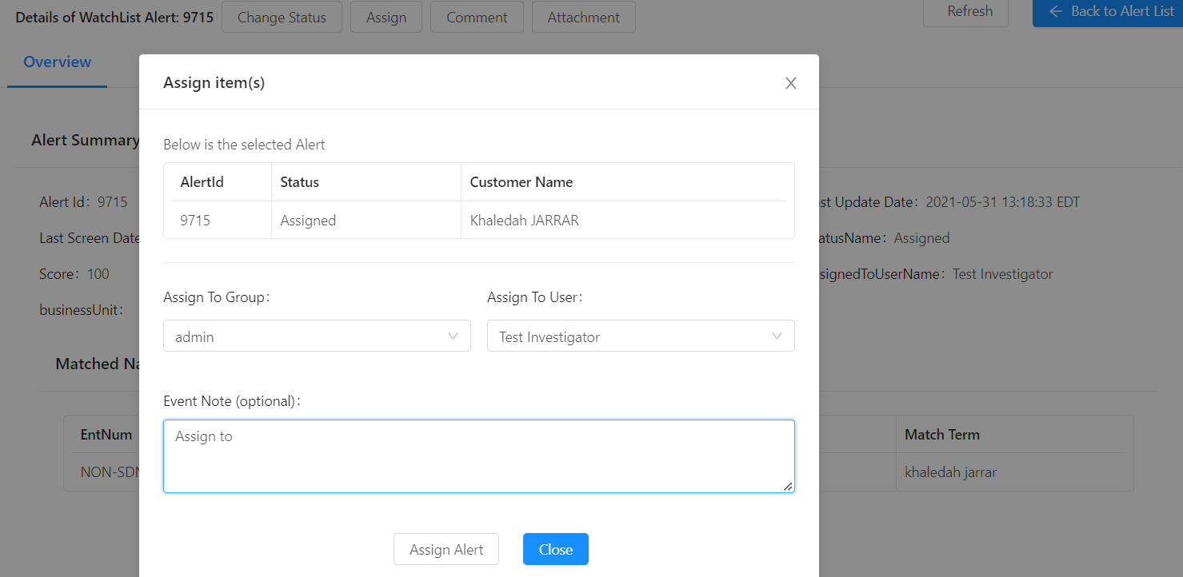
Task: Click the Last Update Date value
Action: click(x=1003, y=202)
